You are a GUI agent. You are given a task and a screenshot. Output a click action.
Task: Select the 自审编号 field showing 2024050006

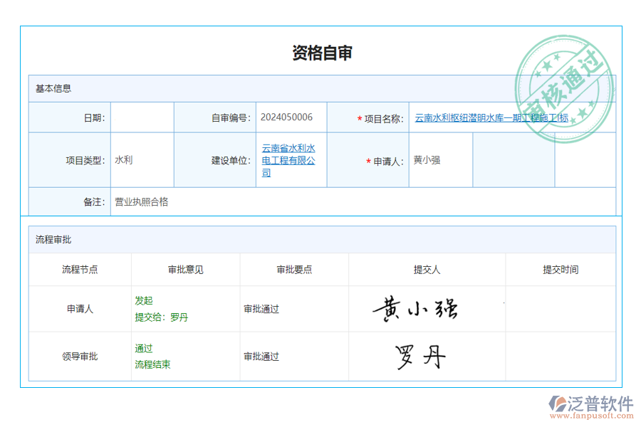[x=290, y=117]
